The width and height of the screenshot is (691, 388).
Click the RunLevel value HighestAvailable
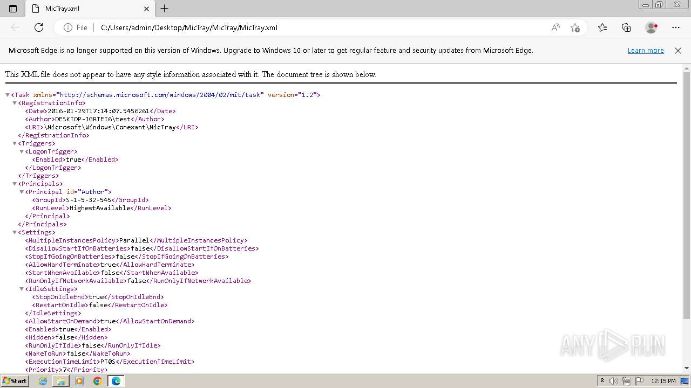tap(100, 208)
